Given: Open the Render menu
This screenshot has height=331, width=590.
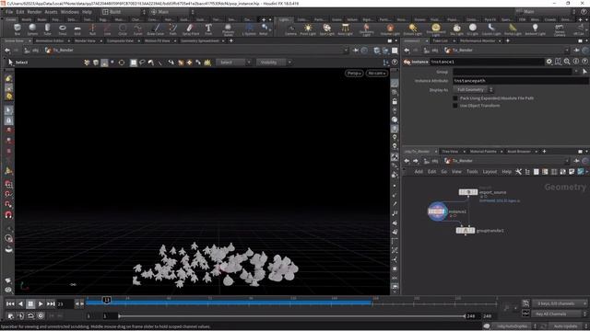Looking at the screenshot, I should point(34,12).
